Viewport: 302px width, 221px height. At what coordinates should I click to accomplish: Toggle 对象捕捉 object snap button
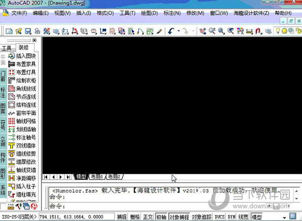coord(179,217)
